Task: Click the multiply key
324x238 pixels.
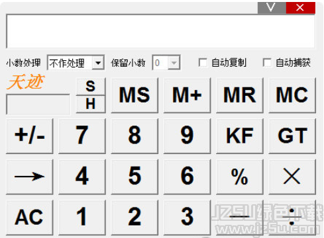Action: (x=292, y=177)
